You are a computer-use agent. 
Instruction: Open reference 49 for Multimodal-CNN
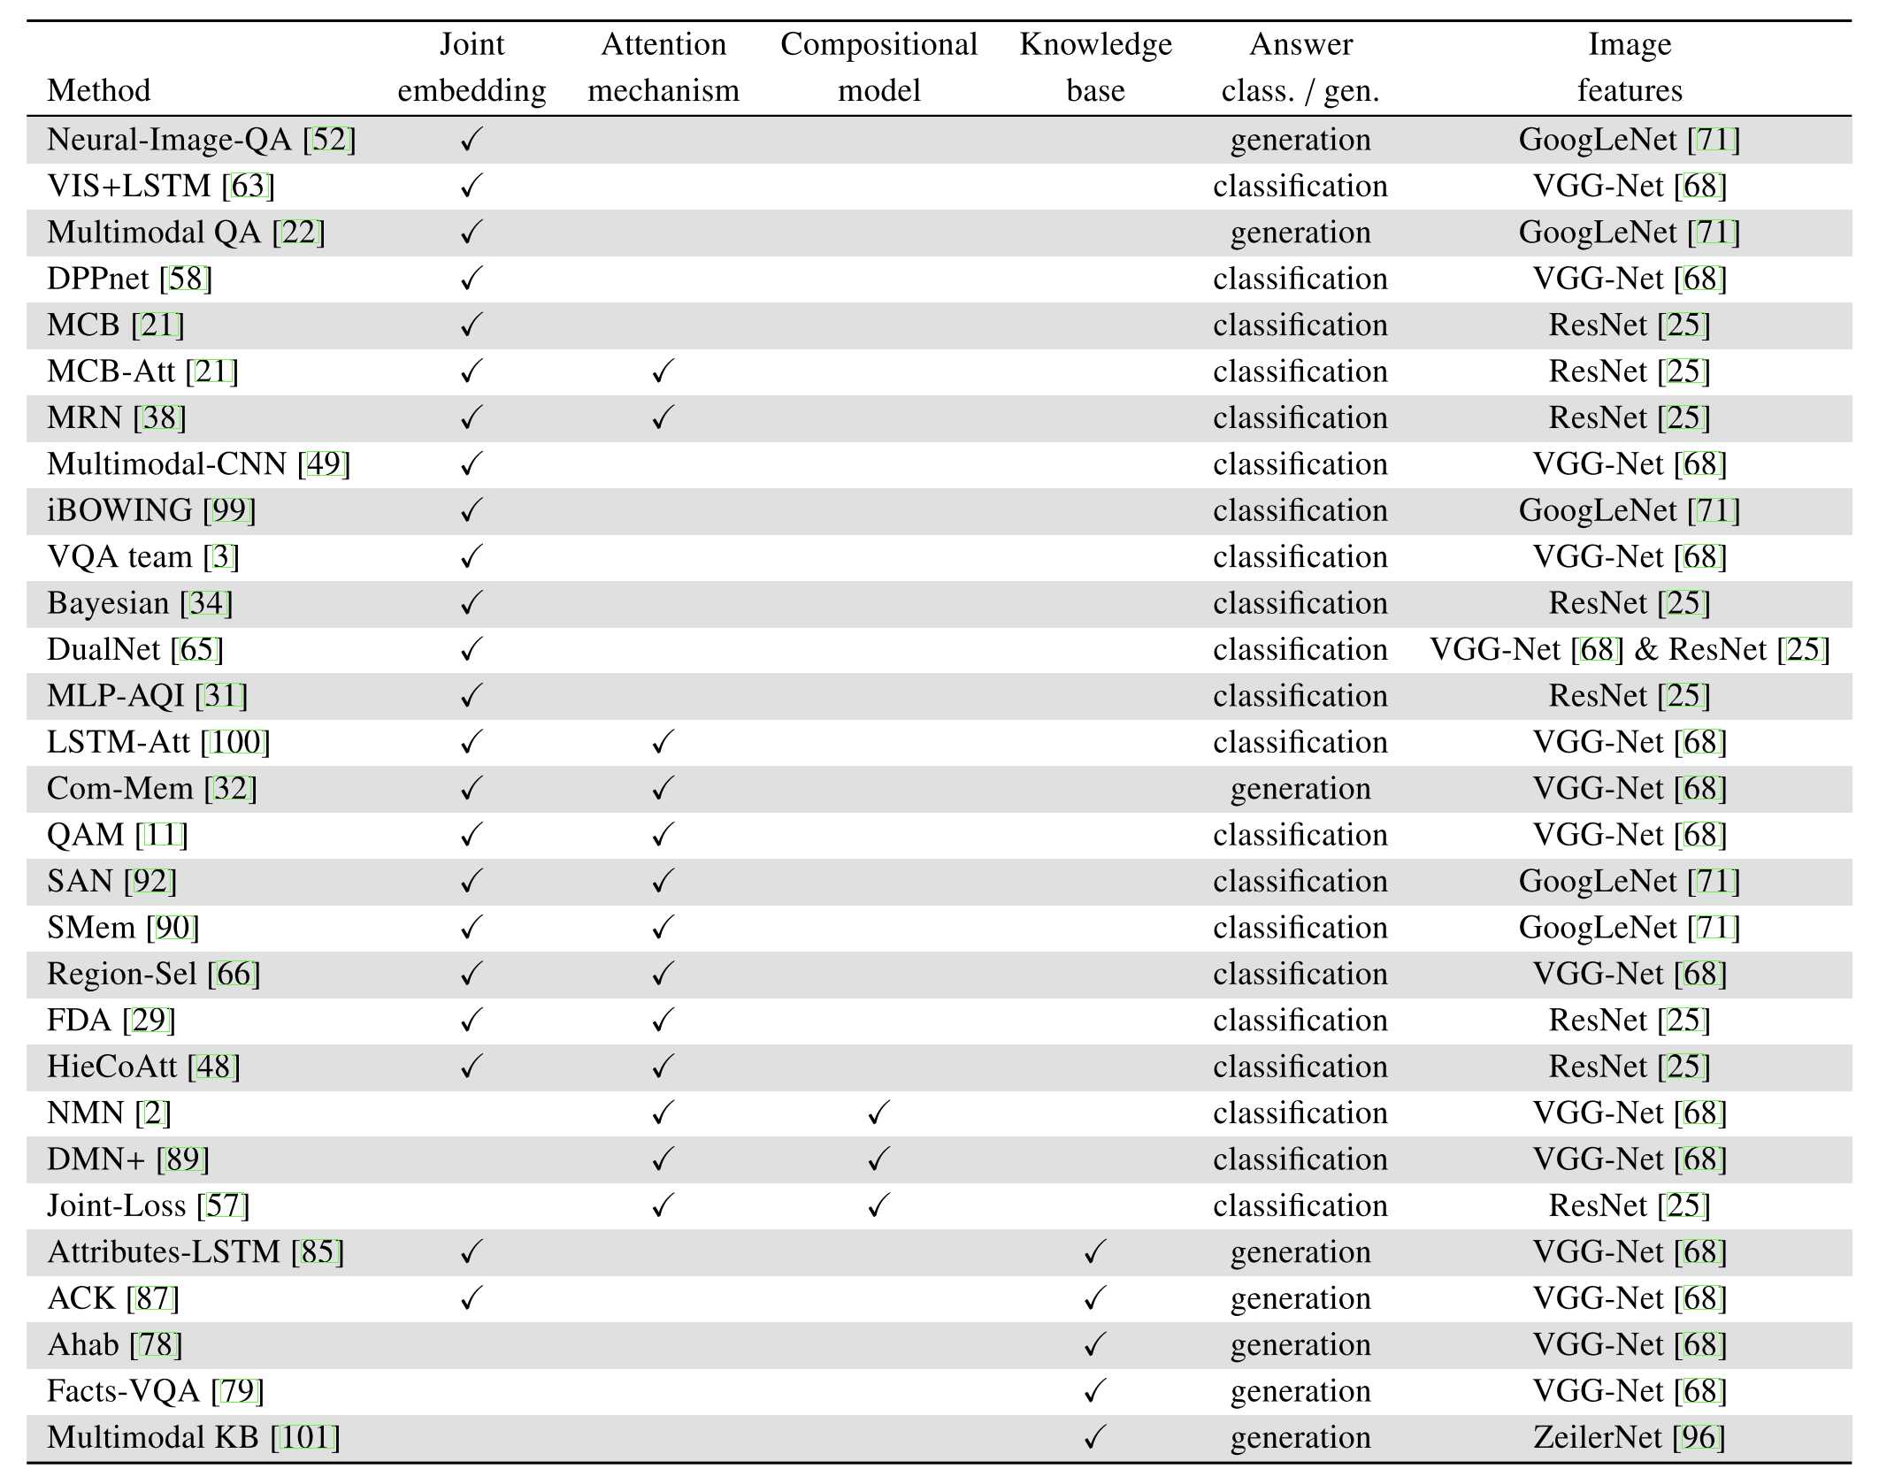[x=324, y=464]
